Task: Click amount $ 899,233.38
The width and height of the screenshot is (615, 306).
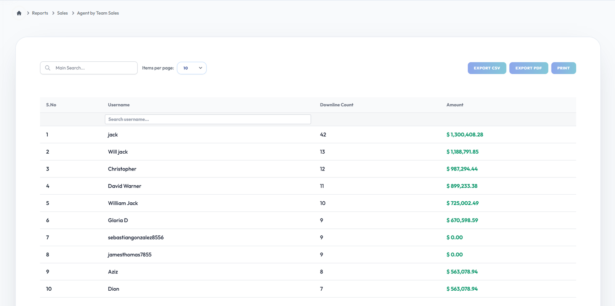Action: click(462, 186)
